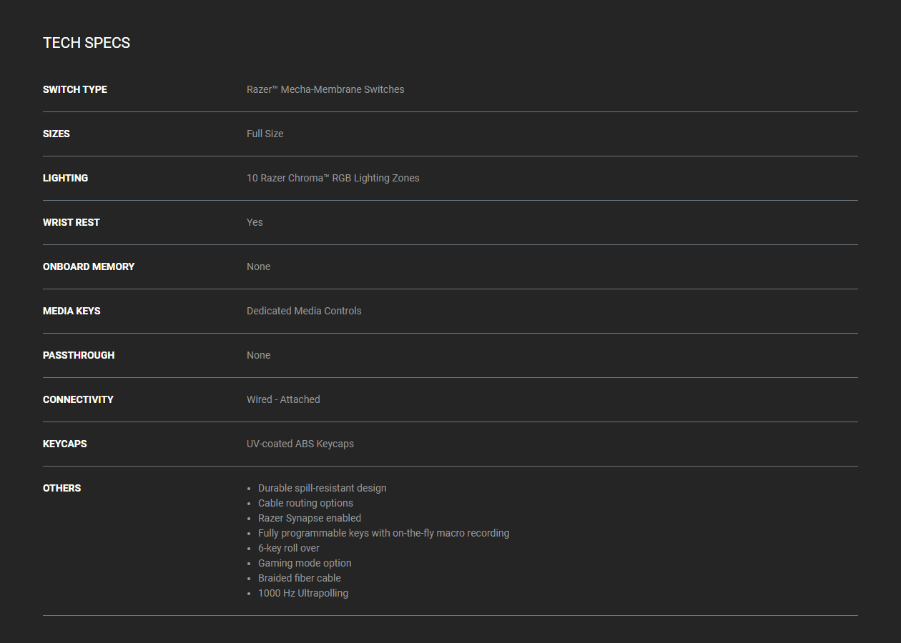Click the WRIST REST label
Screen dimensions: 901x643
pyautogui.click(x=71, y=222)
